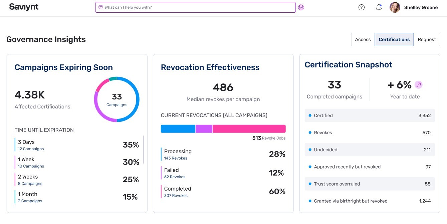447x224 pixels.
Task: Click inside the What can I help you with field
Action: click(195, 7)
